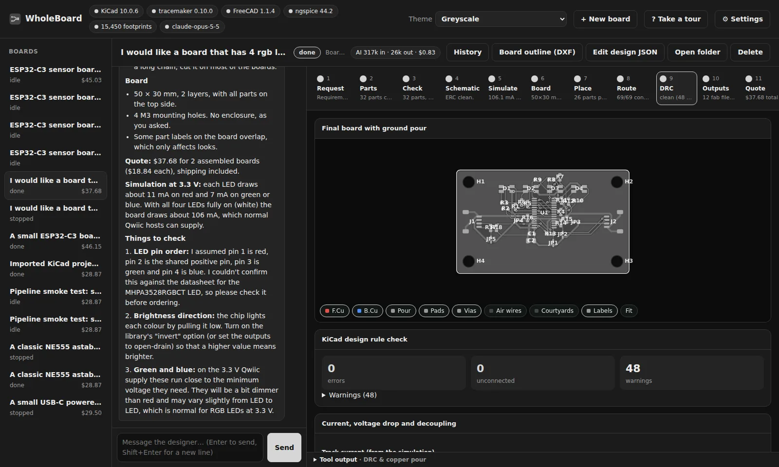The image size is (779, 467).
Task: Toggle the Pour layer
Action: (x=401, y=311)
